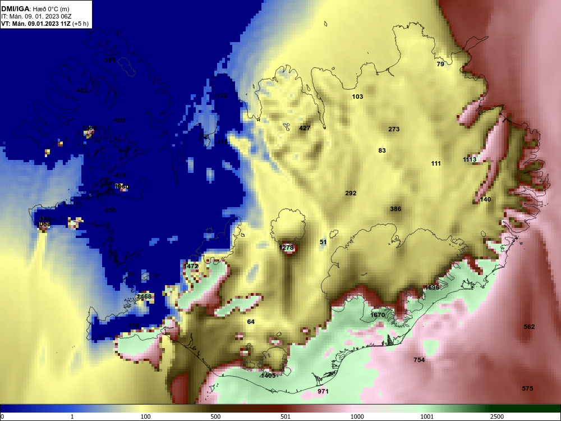The height and width of the screenshot is (421, 561).
Task: Click the 'VT: Mán. 09.01.2023 11Z (+5 h)' line
Action: coord(45,24)
